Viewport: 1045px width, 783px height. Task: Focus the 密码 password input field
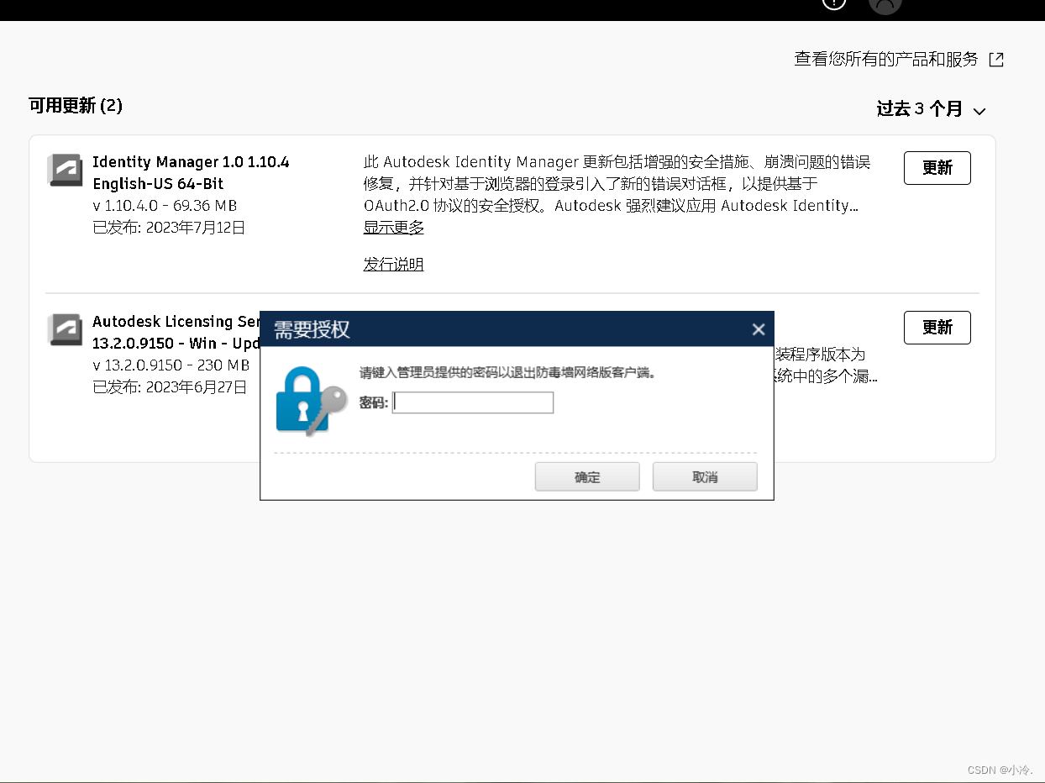click(473, 403)
